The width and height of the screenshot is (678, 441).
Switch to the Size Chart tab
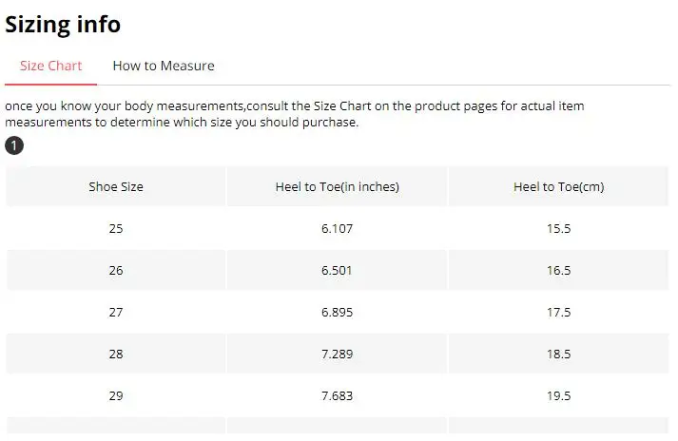(50, 66)
